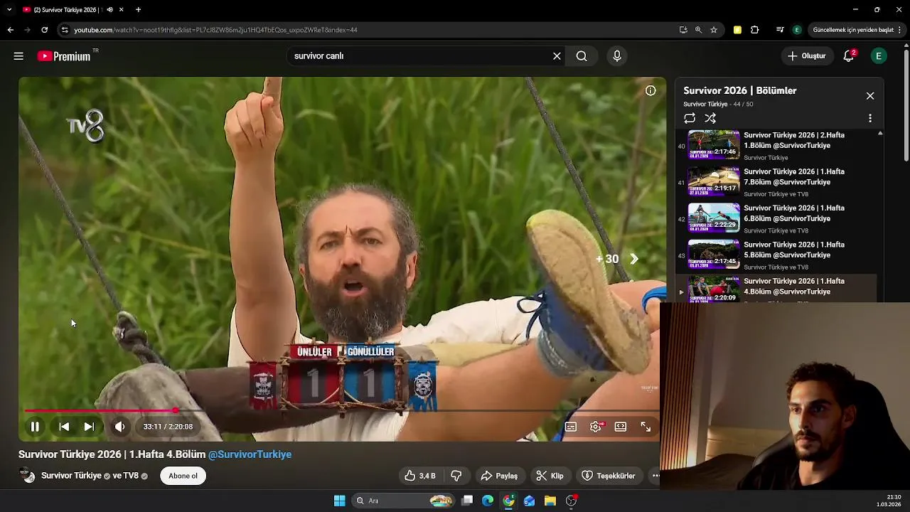The width and height of the screenshot is (910, 512).
Task: Open media controls icon in toolbar
Action: tap(780, 30)
